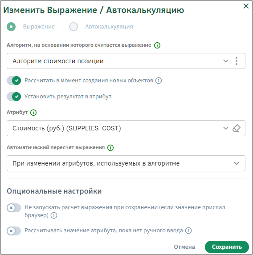Disable calculating on new object creation

pos(14,81)
